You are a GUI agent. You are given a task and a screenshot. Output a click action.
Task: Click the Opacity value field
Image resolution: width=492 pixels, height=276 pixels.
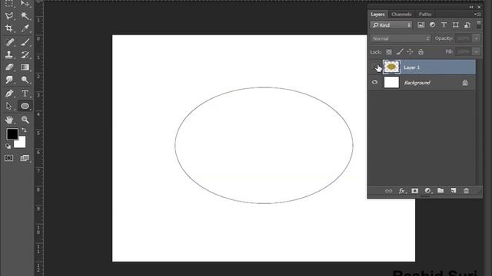tap(463, 38)
